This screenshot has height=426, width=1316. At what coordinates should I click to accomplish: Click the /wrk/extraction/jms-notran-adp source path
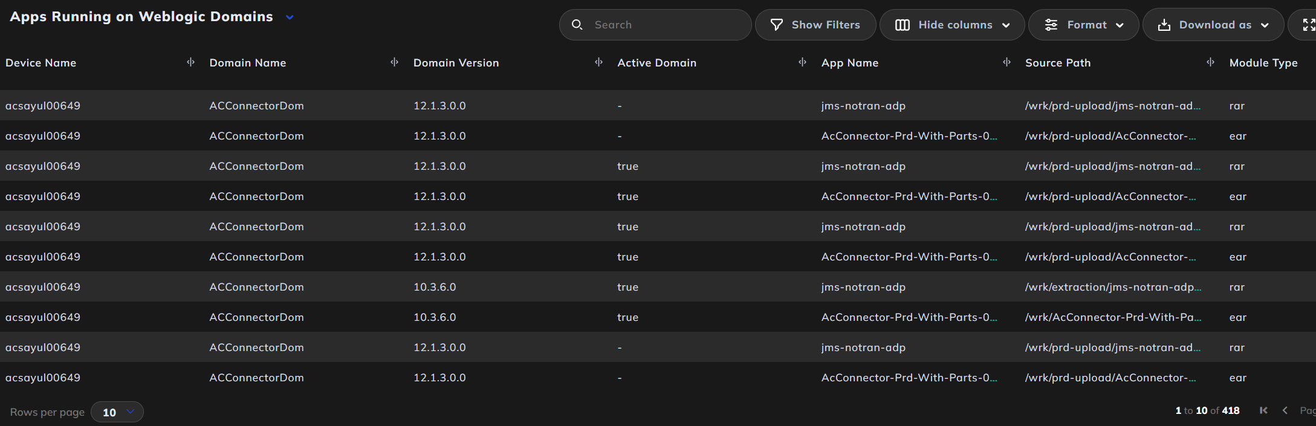pos(1113,287)
